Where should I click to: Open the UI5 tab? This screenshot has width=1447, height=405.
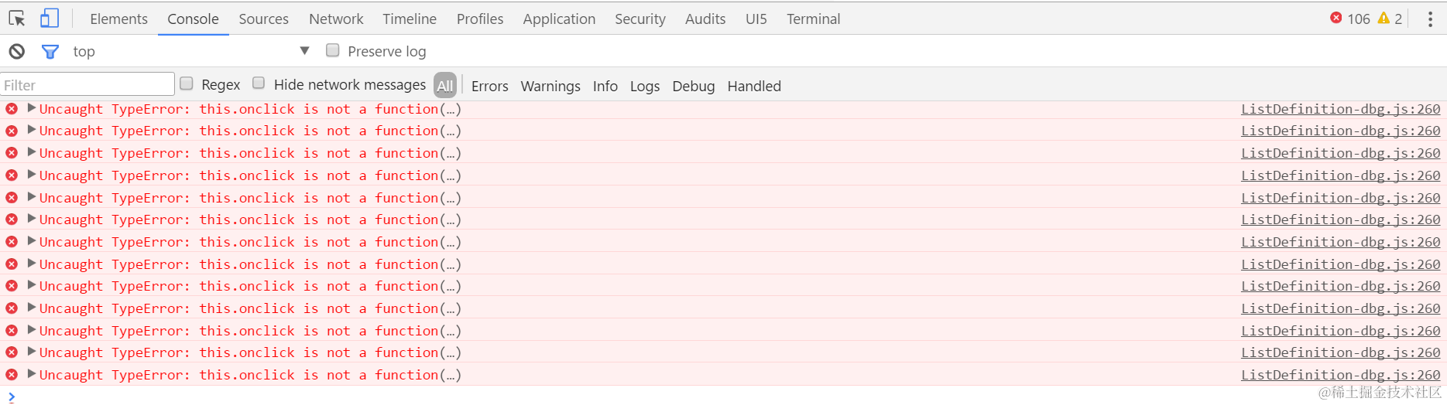click(x=756, y=19)
